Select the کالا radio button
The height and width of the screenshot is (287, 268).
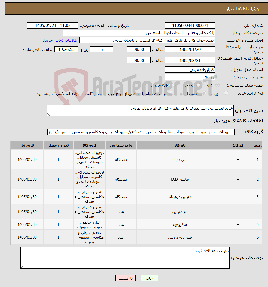tap(217, 85)
